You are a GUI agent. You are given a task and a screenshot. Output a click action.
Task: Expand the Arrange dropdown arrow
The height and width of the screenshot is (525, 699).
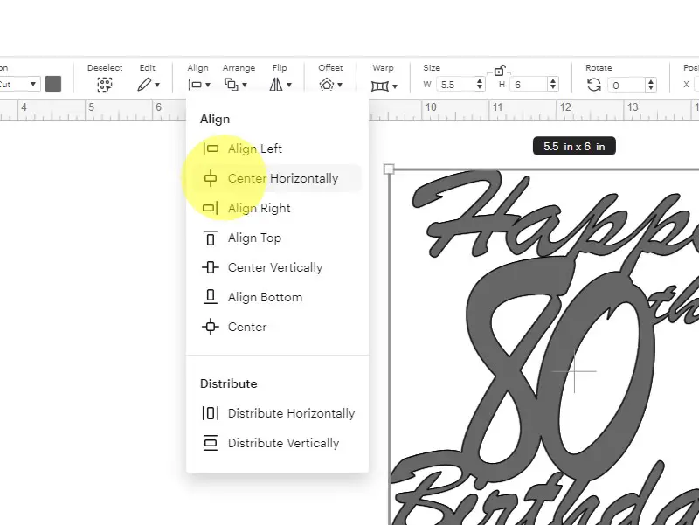pyautogui.click(x=245, y=85)
